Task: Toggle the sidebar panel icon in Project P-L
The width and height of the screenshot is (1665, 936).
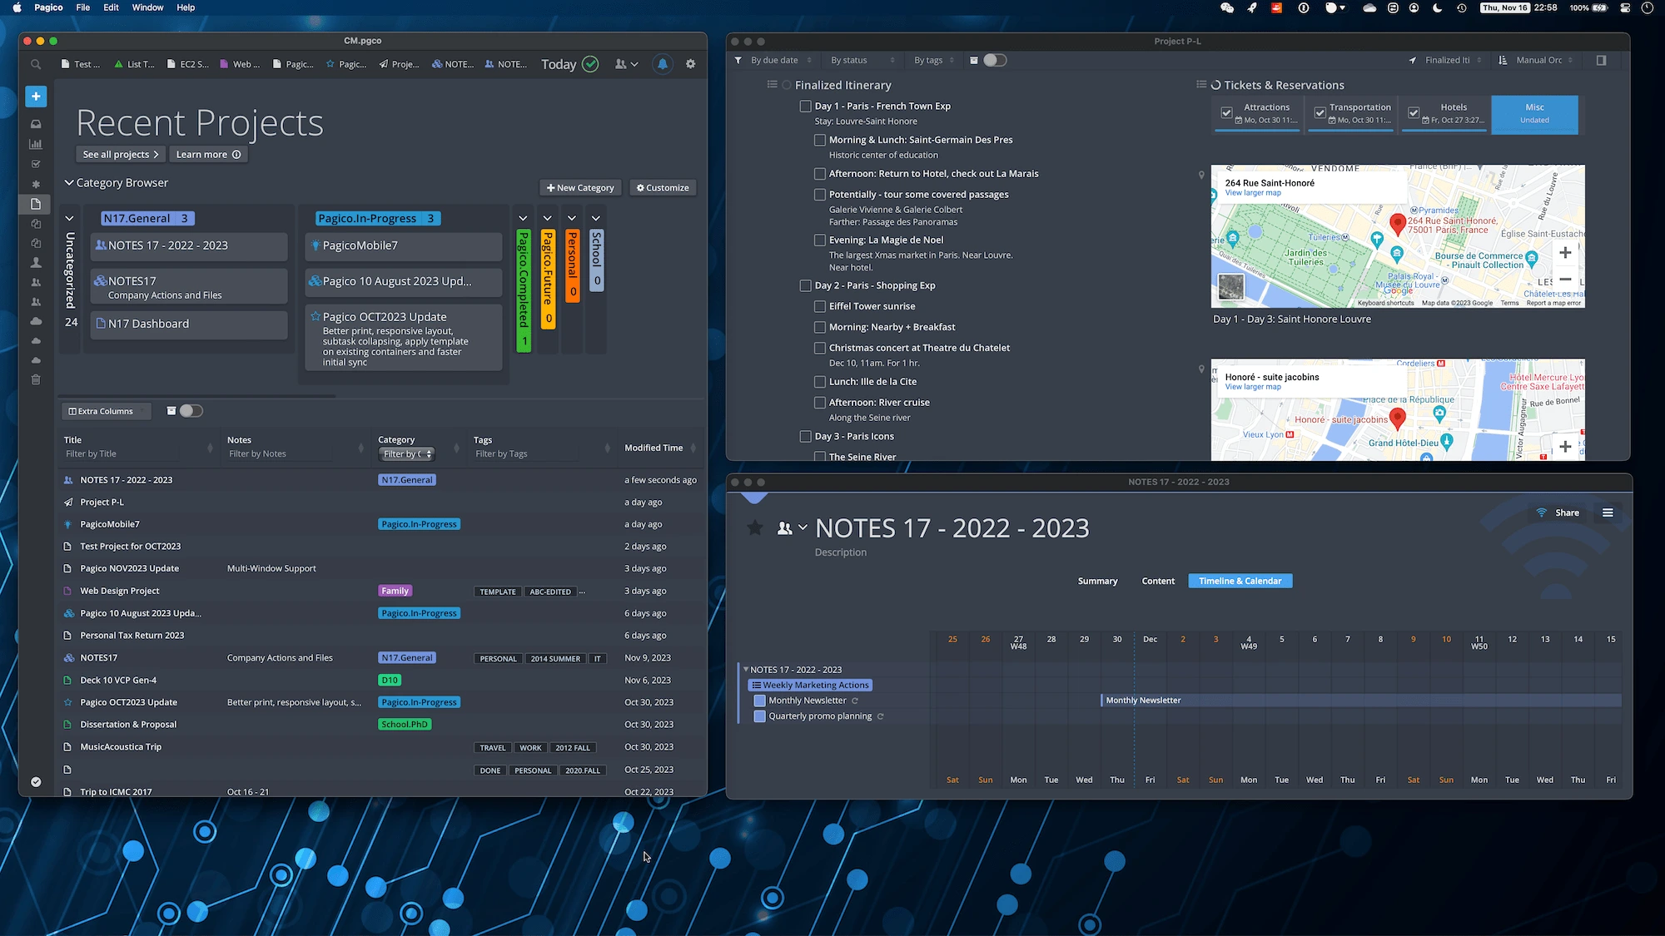Action: pos(1601,60)
